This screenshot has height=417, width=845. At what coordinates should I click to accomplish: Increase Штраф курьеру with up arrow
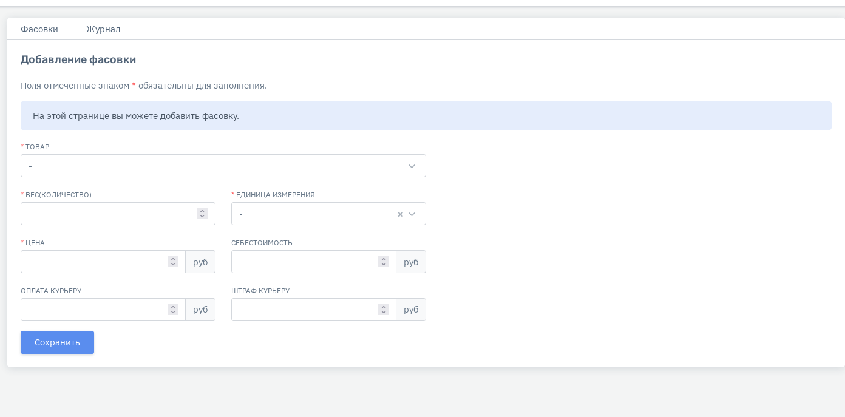(x=384, y=307)
